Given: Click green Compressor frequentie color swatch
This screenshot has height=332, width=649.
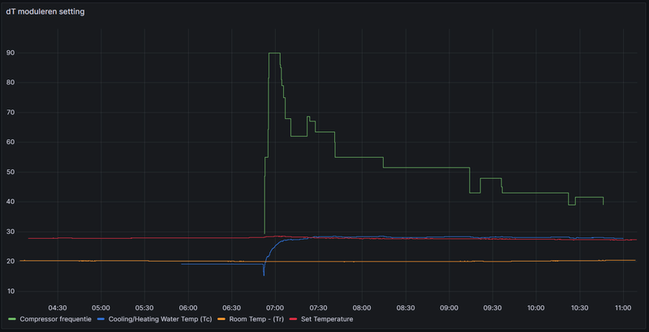Looking at the screenshot, I should pyautogui.click(x=12, y=319).
